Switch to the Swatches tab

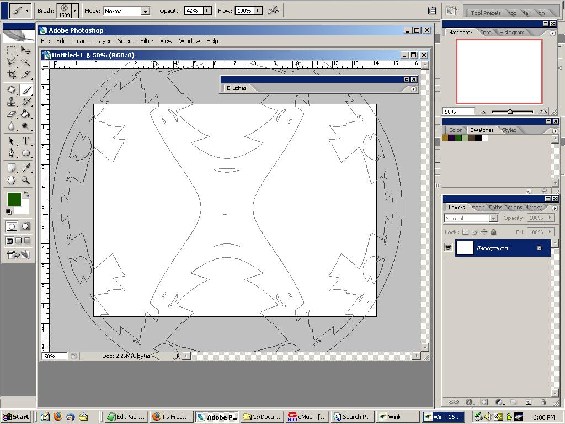pos(481,130)
